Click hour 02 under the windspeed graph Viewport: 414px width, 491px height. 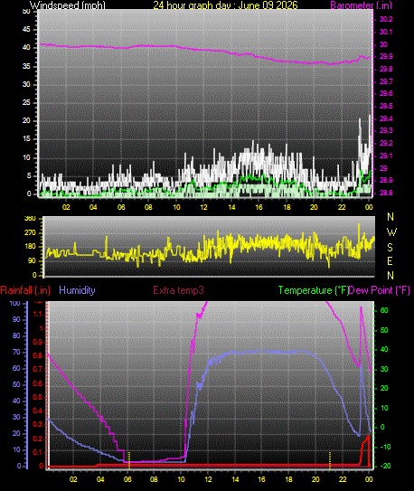coord(66,207)
